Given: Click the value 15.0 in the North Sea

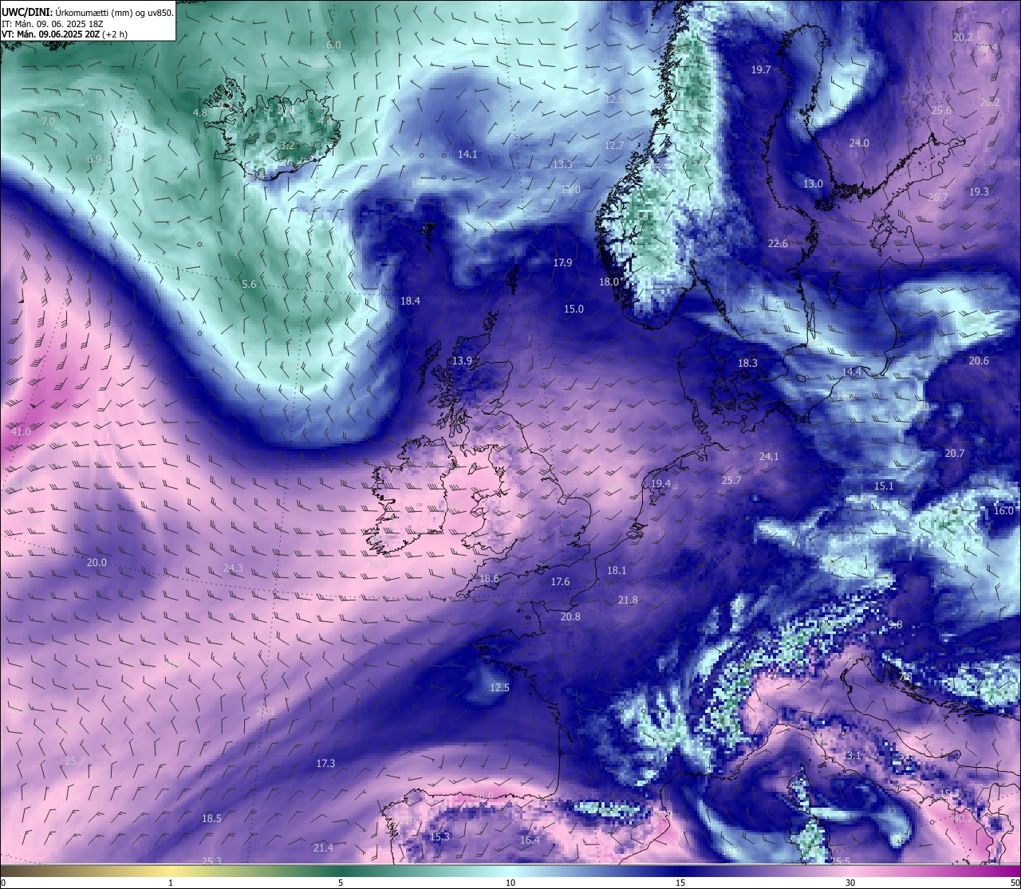Looking at the screenshot, I should point(574,309).
